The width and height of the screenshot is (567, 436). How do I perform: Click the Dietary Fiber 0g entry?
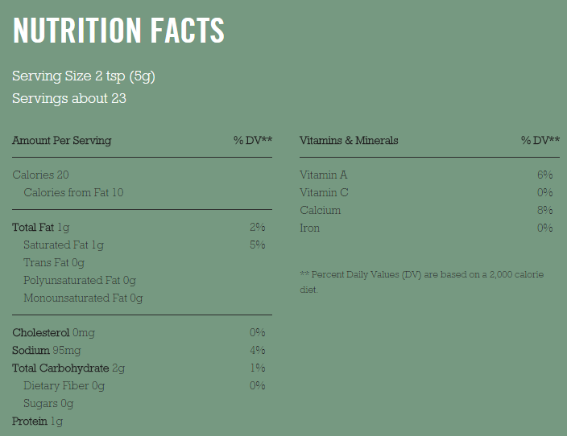coord(64,386)
